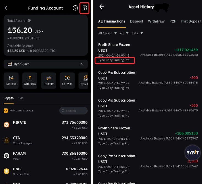
Task: Open the All Assets filter dropdown
Action: (107, 33)
